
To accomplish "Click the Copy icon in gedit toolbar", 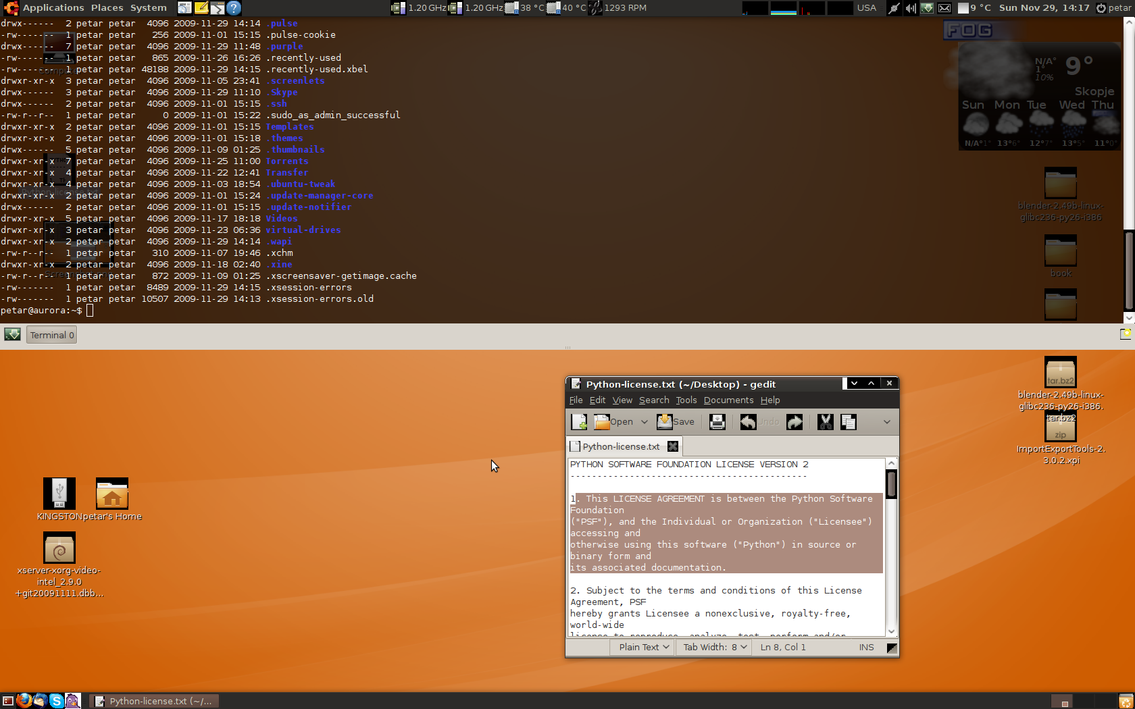I will 849,422.
